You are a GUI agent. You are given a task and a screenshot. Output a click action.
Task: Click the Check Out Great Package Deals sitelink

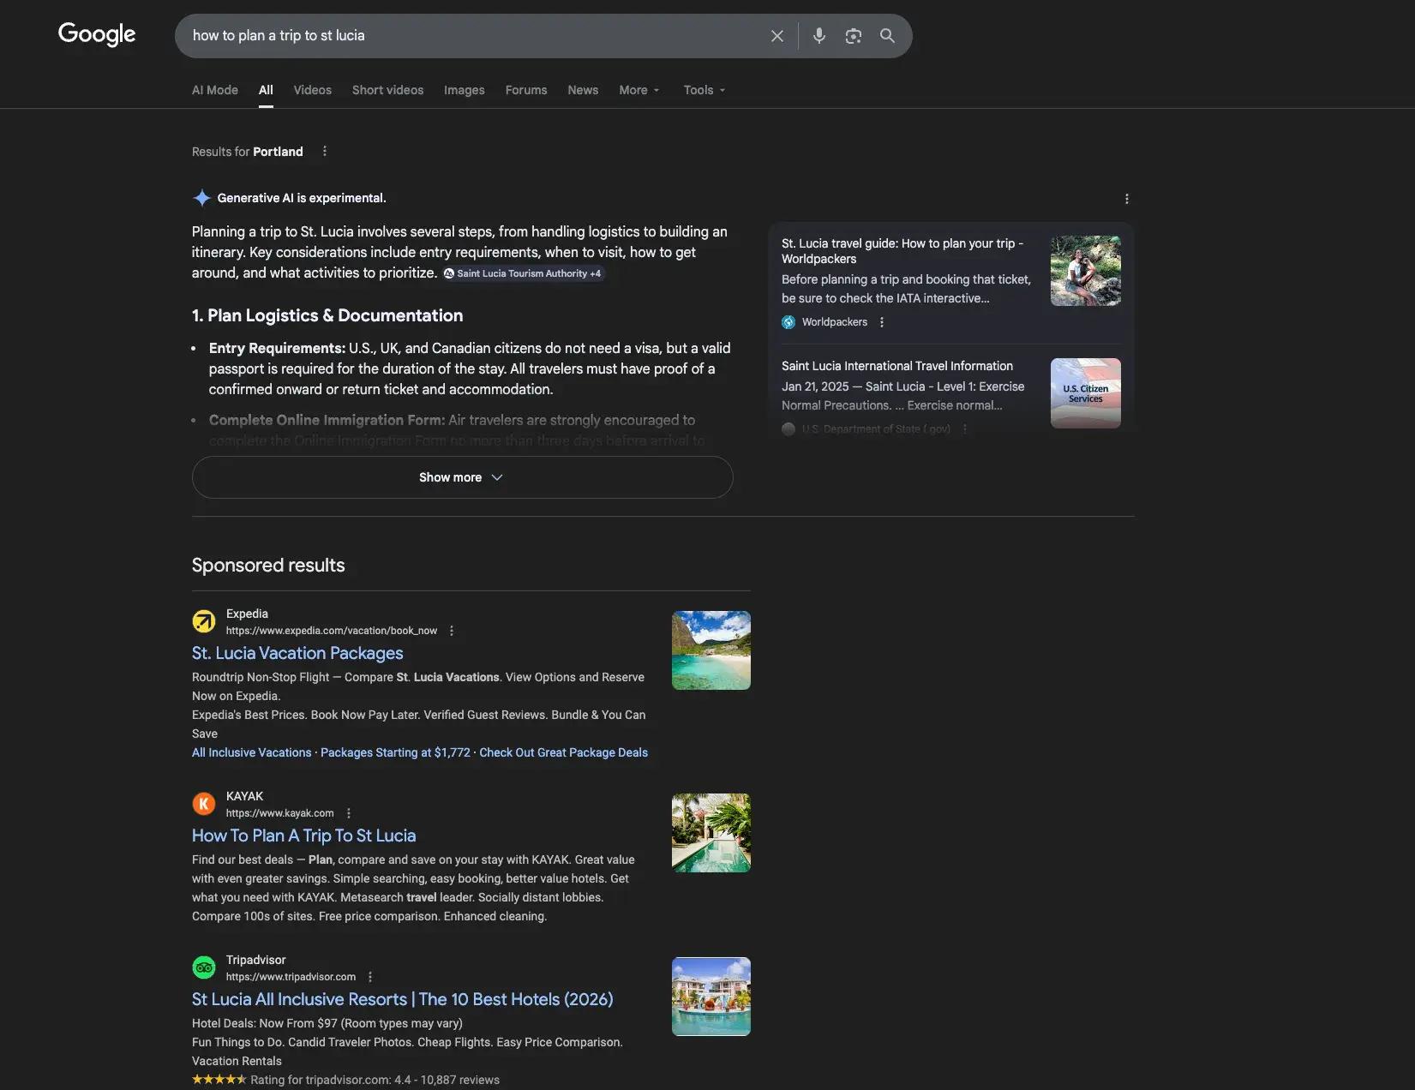563,752
